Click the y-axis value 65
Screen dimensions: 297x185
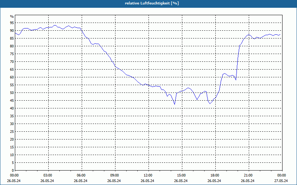12,70
